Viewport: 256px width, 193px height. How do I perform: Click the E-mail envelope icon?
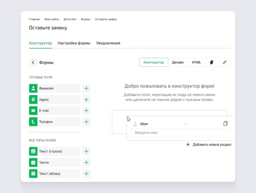33,111
